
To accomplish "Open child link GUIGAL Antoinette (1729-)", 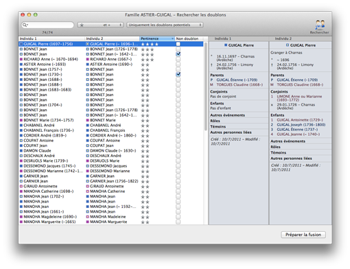I will click(300, 120).
